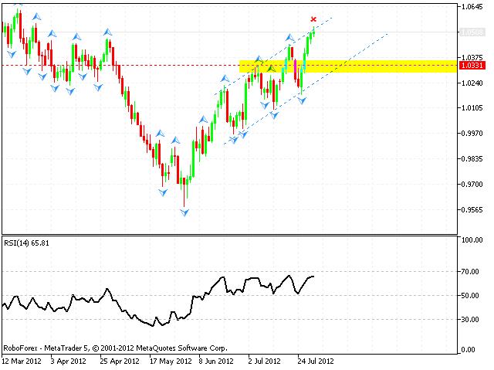
Task: Click the latest green candle at the chart top
Action: pos(313,31)
